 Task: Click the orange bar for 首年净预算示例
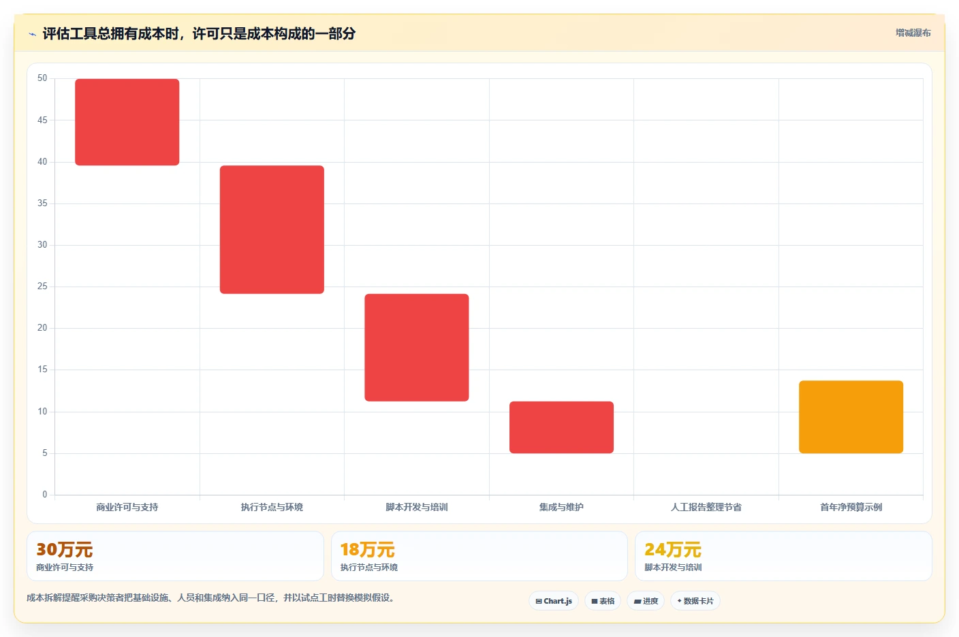point(851,416)
